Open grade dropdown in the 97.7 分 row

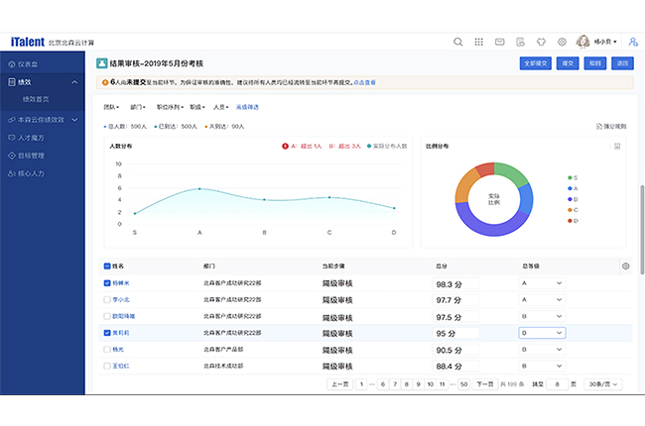[x=542, y=300]
